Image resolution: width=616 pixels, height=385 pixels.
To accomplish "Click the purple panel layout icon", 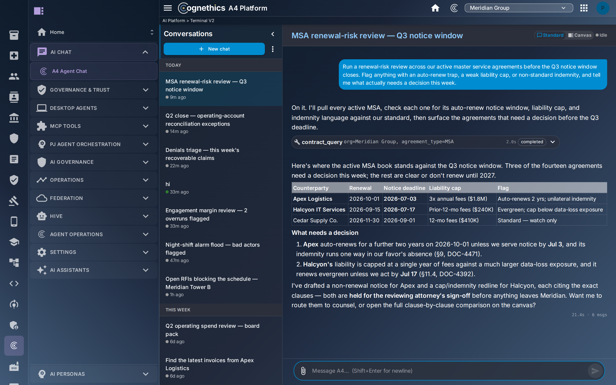I will point(38,11).
